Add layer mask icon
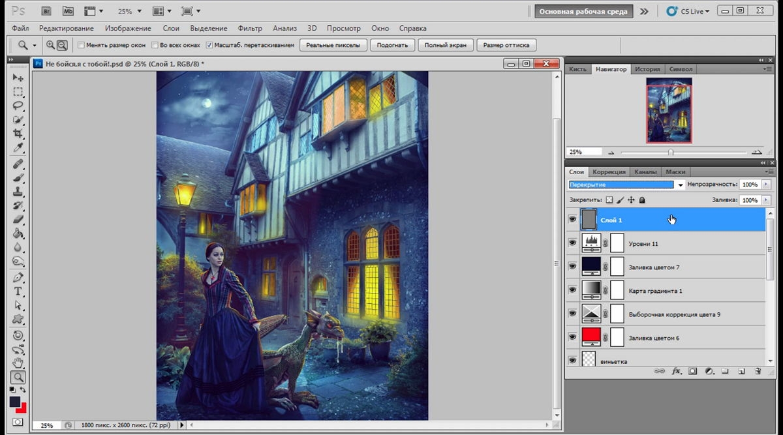The width and height of the screenshot is (783, 435). pos(693,371)
